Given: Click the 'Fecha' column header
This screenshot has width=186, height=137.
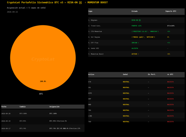Looking at the screenshot, I should click(x=4, y=107).
